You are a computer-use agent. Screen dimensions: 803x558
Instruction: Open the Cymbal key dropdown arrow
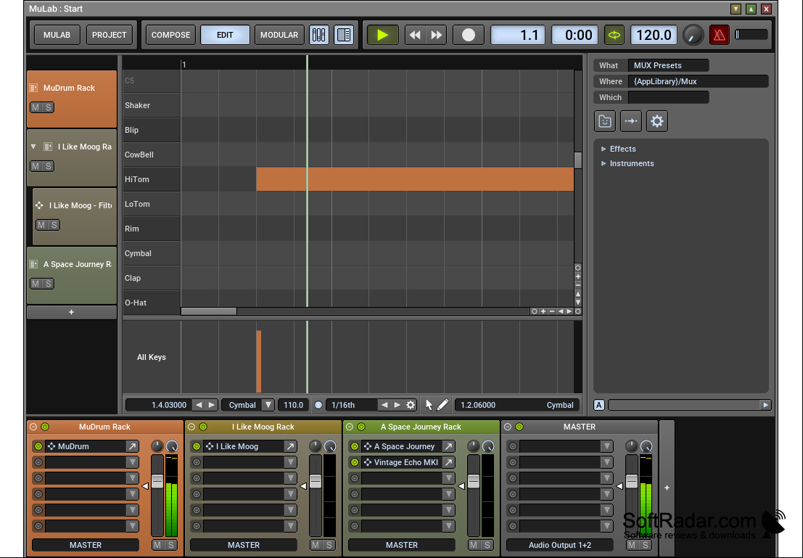(268, 405)
